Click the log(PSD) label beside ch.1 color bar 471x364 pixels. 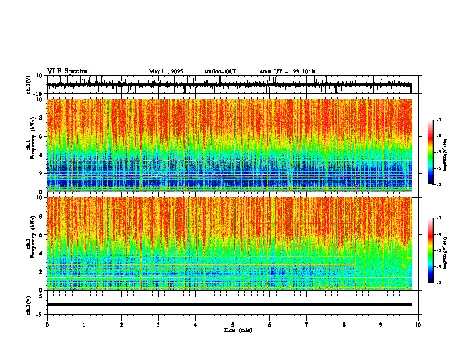point(445,155)
